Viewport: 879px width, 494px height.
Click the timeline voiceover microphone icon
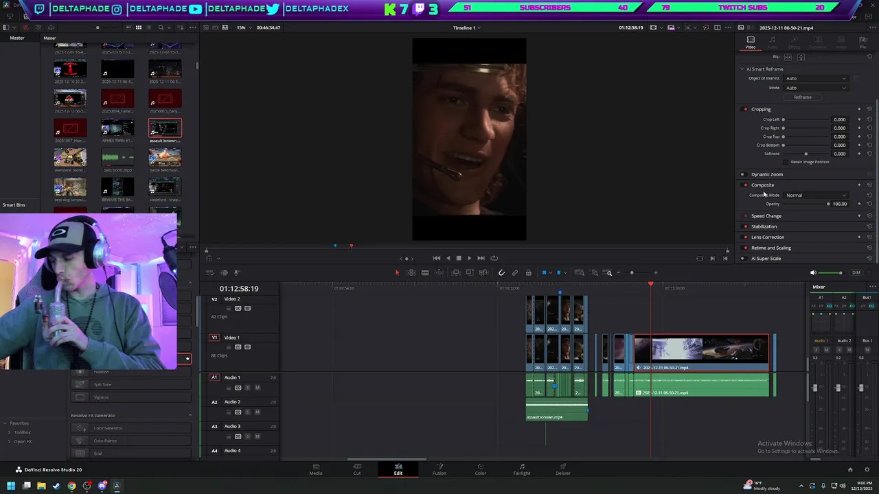tap(237, 272)
